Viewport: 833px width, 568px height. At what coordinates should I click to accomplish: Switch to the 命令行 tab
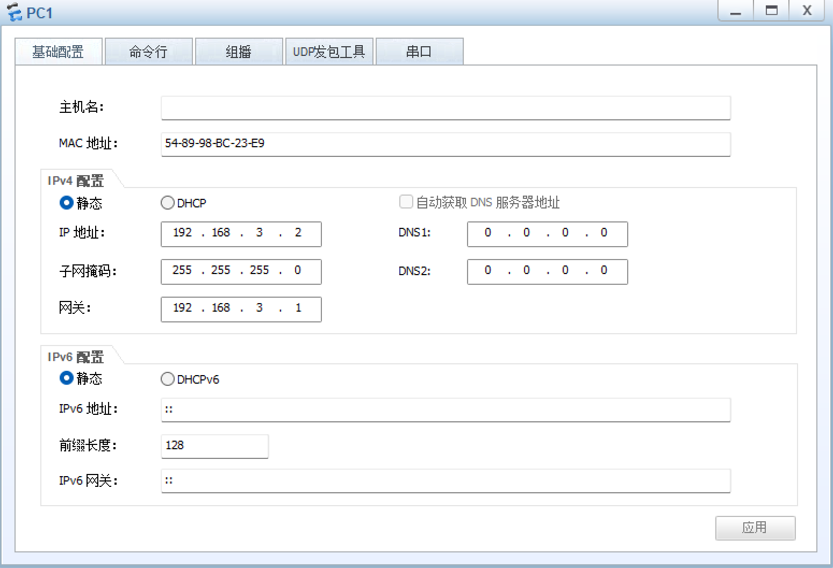pos(148,51)
